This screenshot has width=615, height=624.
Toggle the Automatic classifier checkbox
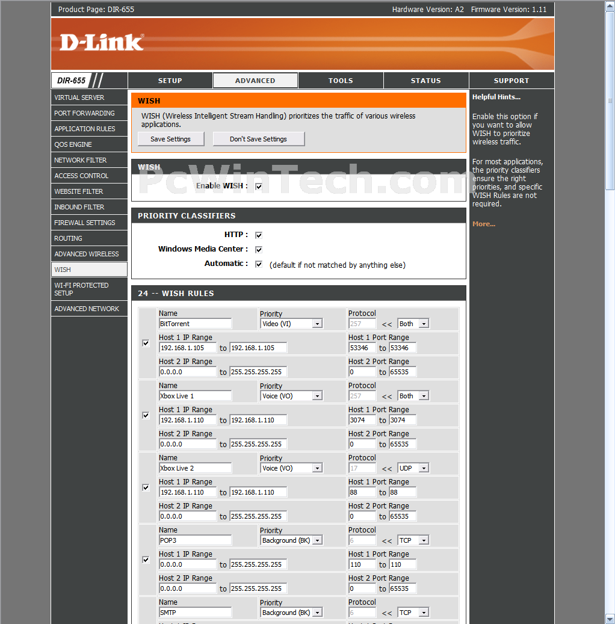point(259,264)
